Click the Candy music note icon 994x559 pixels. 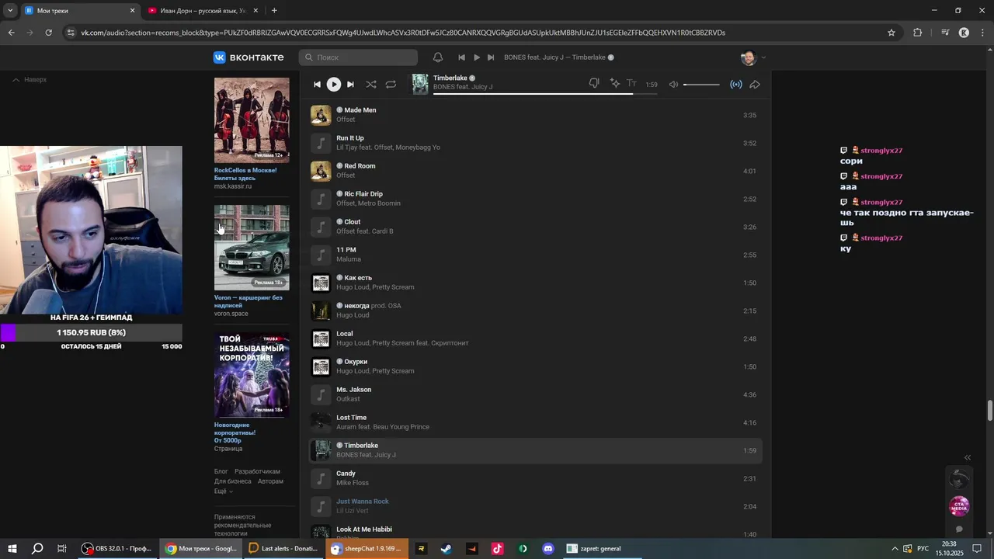(321, 478)
